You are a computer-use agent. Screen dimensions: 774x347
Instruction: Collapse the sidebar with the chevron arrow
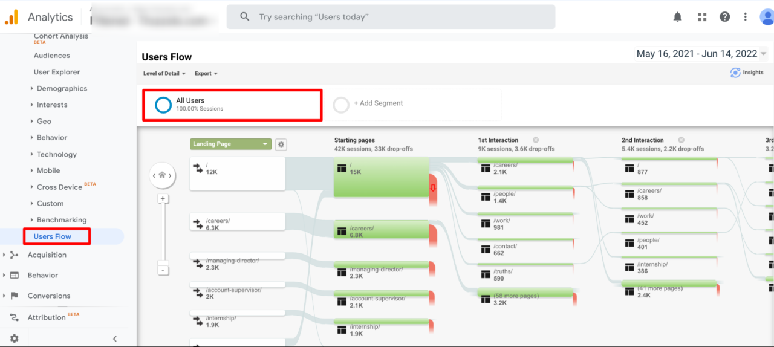pos(115,339)
